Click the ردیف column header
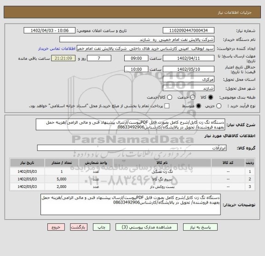This screenshot has width=265, height=256. [250, 163]
